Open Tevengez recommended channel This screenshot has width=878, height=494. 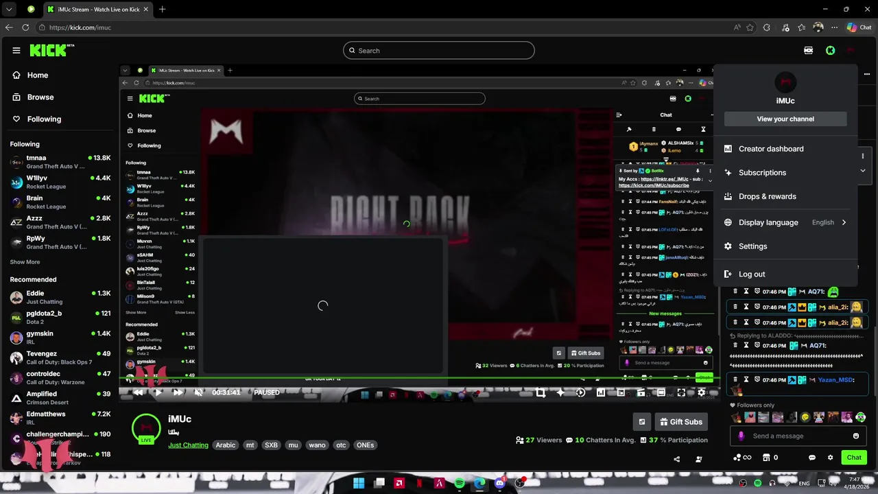[x=60, y=357]
